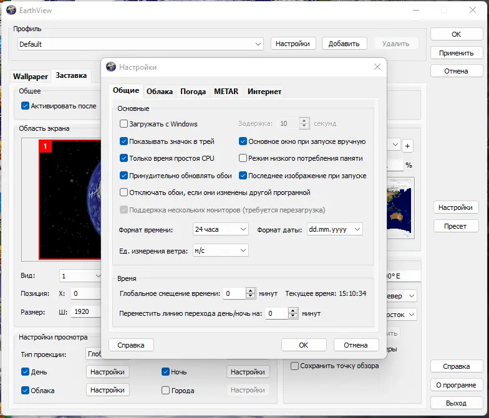489x418 pixels.
Task: Click Справка in the Настройки dialog
Action: (131, 345)
